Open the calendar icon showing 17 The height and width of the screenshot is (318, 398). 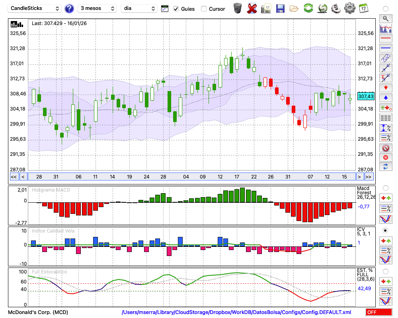(x=363, y=8)
